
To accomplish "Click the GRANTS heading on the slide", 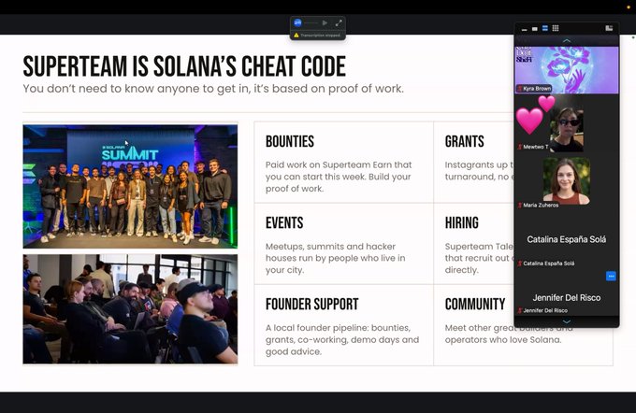I will point(465,141).
